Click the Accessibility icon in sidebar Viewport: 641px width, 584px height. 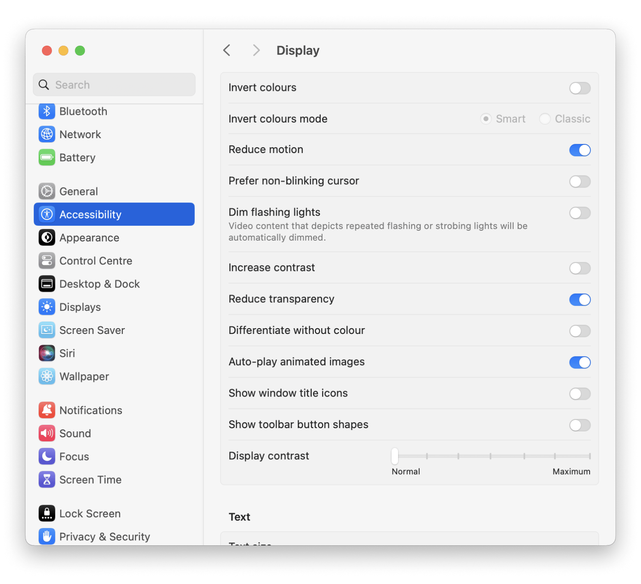click(x=47, y=214)
